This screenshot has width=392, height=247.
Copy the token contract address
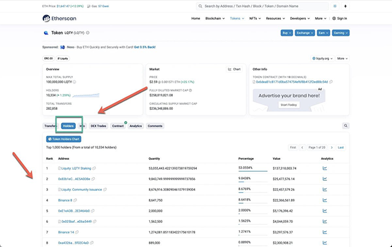(331, 82)
